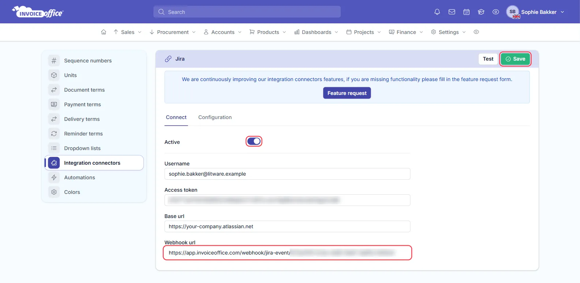Click the Feature request button

pos(347,93)
